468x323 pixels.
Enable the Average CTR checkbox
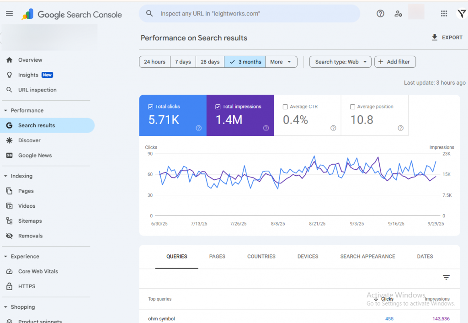pyautogui.click(x=285, y=107)
